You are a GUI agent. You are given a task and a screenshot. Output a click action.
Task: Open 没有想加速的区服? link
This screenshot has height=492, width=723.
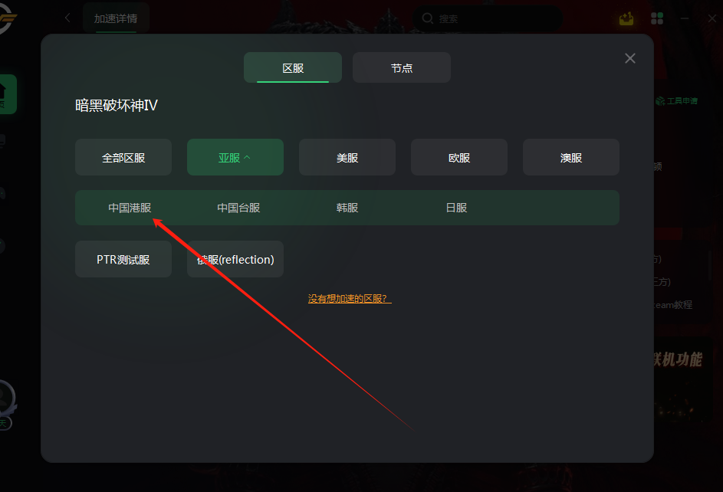point(350,299)
